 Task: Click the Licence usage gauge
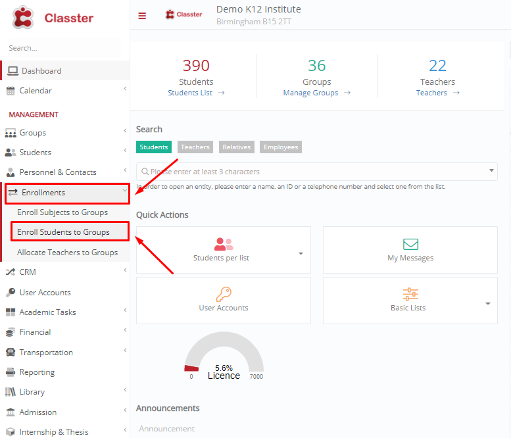(224, 356)
